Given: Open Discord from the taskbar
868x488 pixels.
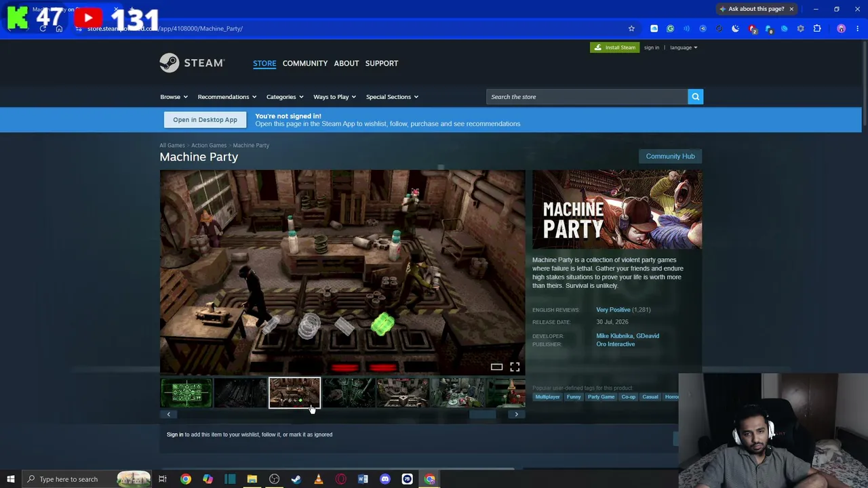Looking at the screenshot, I should 384,479.
